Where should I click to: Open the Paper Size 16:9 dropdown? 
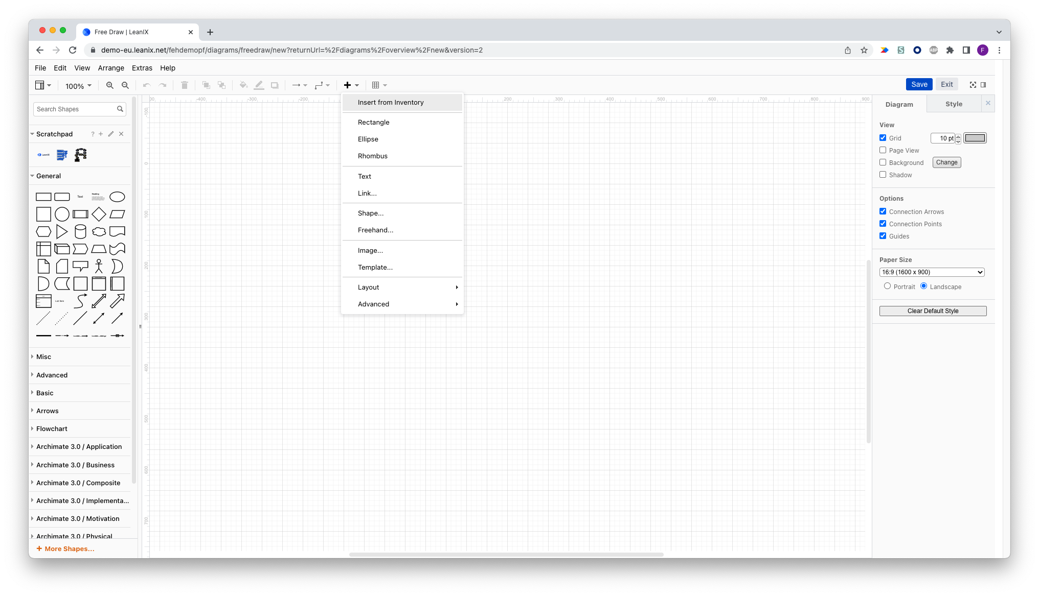(932, 272)
